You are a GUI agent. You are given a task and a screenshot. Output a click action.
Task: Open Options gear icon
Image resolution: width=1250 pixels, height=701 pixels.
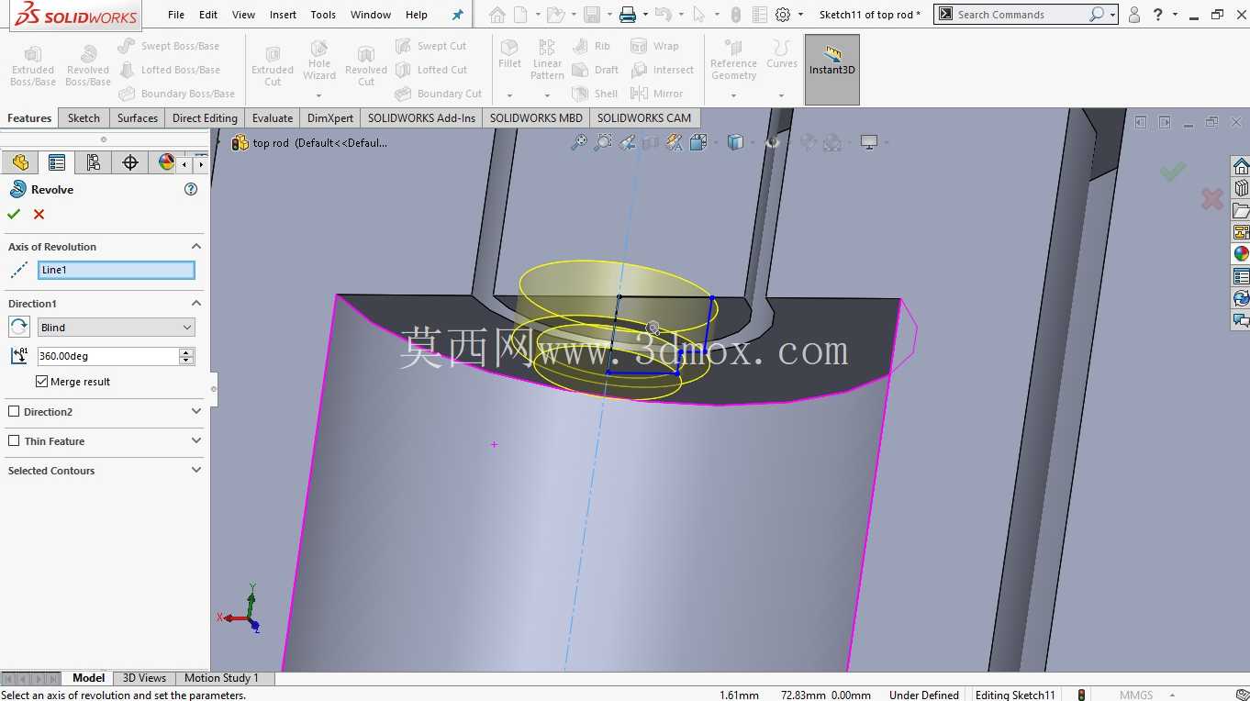(783, 15)
